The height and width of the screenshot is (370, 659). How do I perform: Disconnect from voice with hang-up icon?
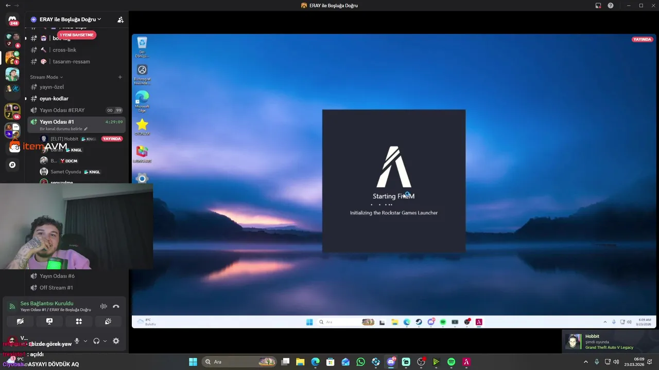point(116,306)
